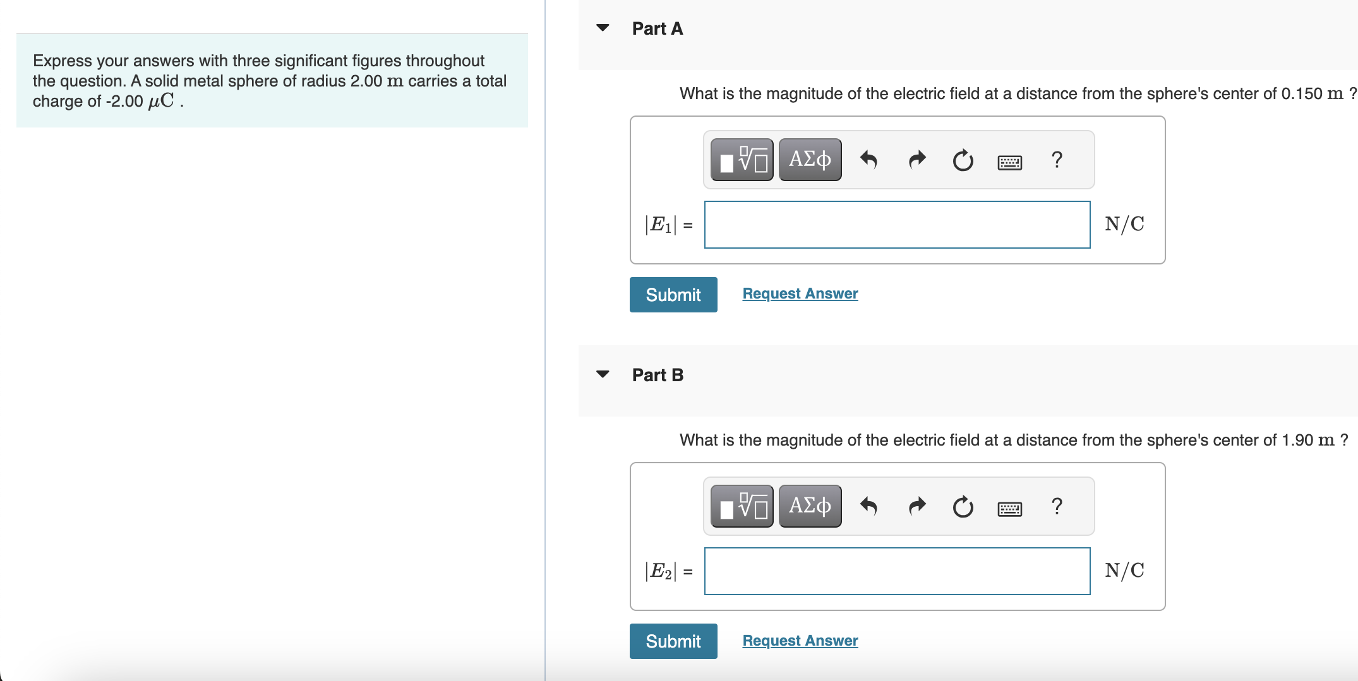Screen dimensions: 1358x681
Task: Click the Part A heading
Action: [x=657, y=28]
